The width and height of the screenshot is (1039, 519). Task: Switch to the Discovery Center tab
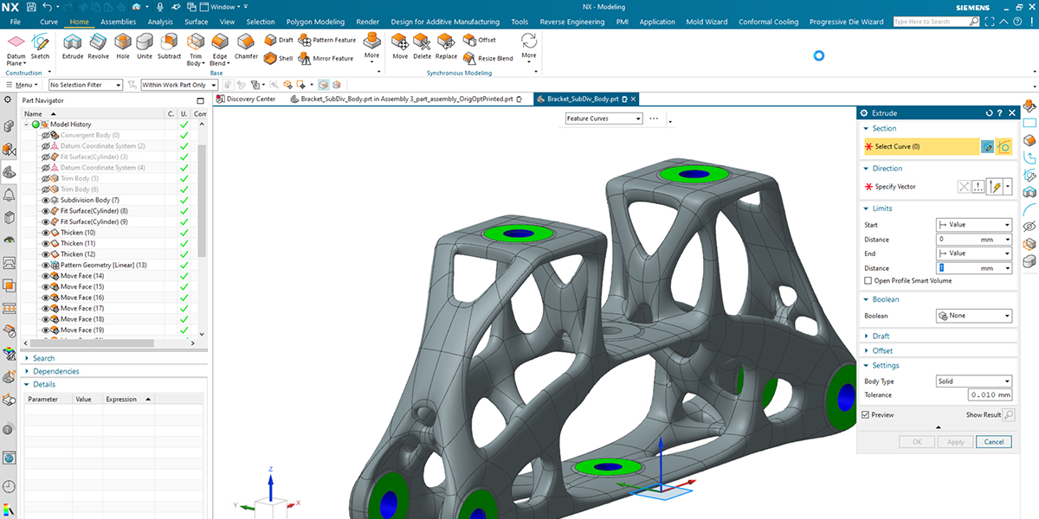(250, 99)
